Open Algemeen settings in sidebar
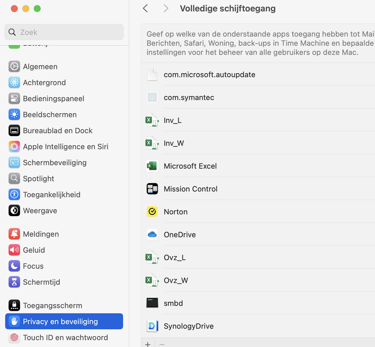Image resolution: width=375 pixels, height=347 pixels. click(40, 66)
